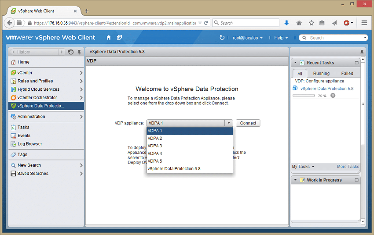The height and width of the screenshot is (235, 374).
Task: Open Tags in the navigator
Action: tap(46, 155)
